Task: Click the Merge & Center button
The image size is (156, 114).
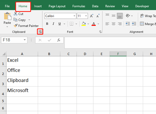Action: [148, 24]
